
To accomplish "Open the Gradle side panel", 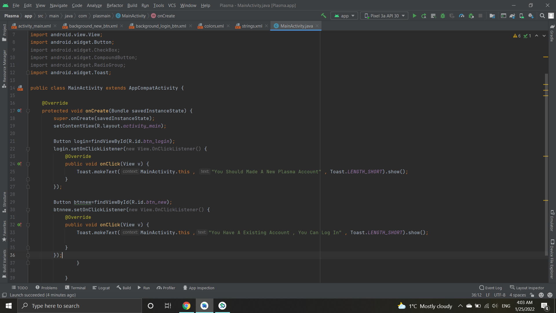I will click(x=552, y=33).
